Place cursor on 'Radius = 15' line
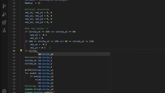This screenshot has height=93, width=165. click(32, 3)
